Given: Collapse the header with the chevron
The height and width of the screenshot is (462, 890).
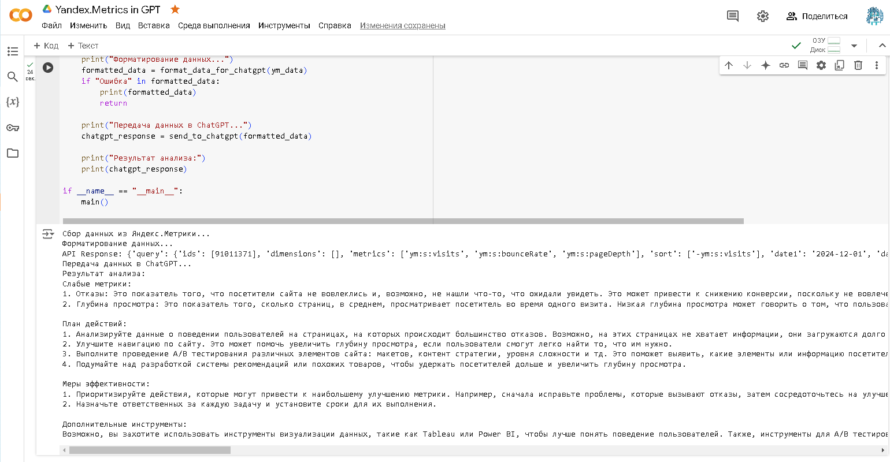Looking at the screenshot, I should 882,46.
